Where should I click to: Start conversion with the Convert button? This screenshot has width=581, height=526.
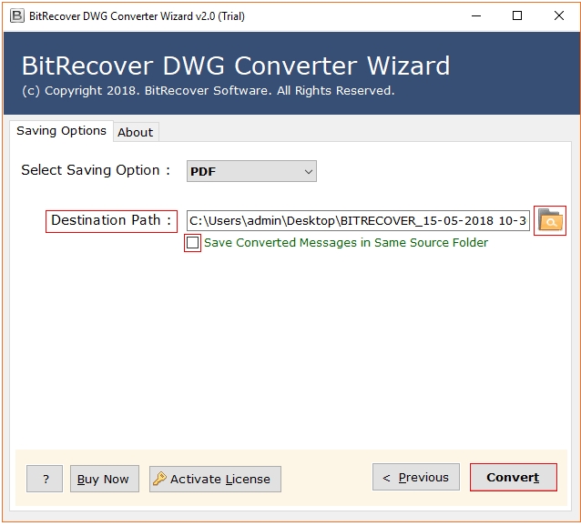coord(514,477)
